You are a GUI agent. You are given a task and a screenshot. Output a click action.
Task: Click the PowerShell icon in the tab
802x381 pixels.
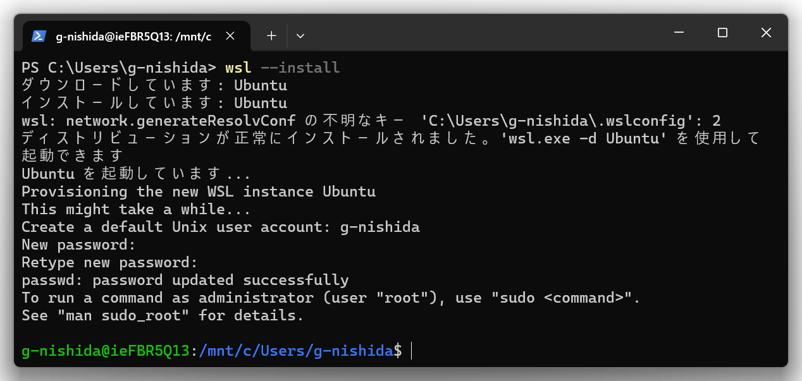(39, 36)
